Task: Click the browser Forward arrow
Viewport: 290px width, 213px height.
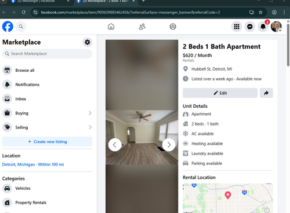Action: [x=13, y=12]
